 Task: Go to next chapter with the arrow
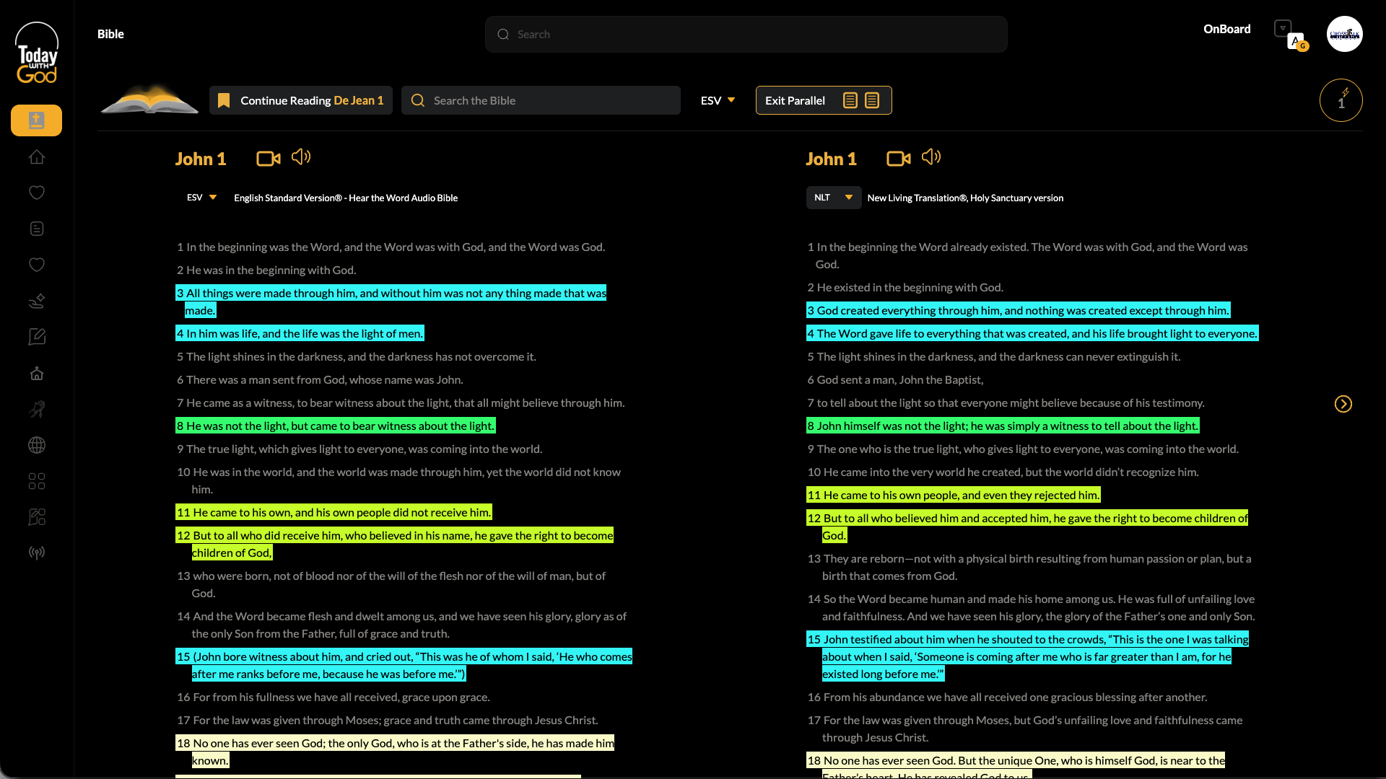pos(1343,404)
